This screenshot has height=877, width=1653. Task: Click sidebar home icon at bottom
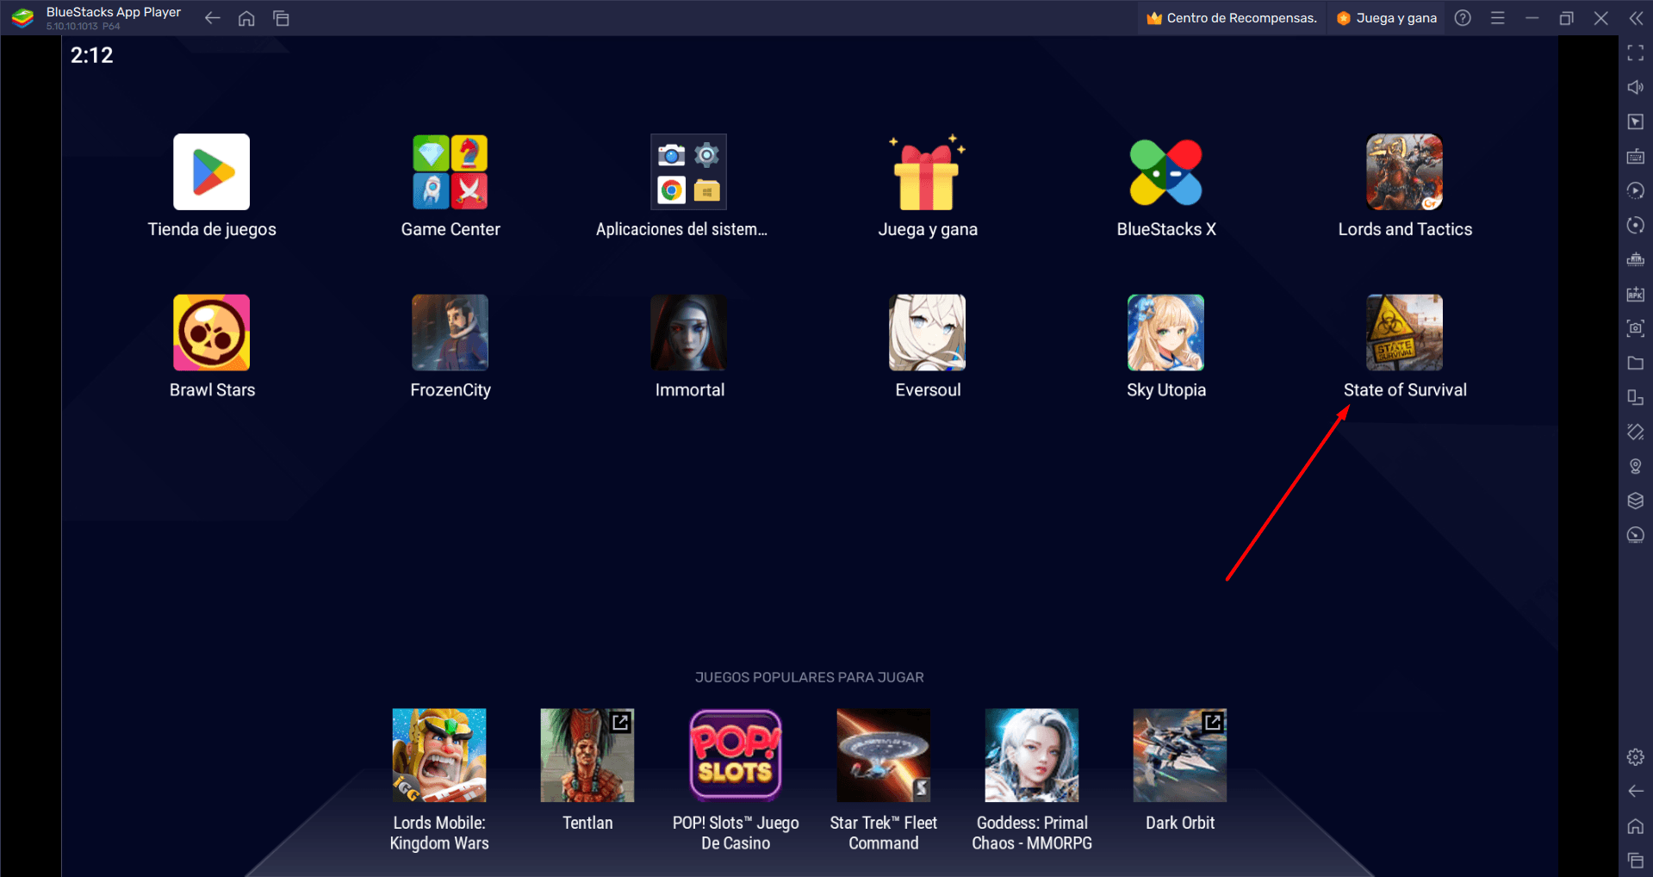(1636, 826)
